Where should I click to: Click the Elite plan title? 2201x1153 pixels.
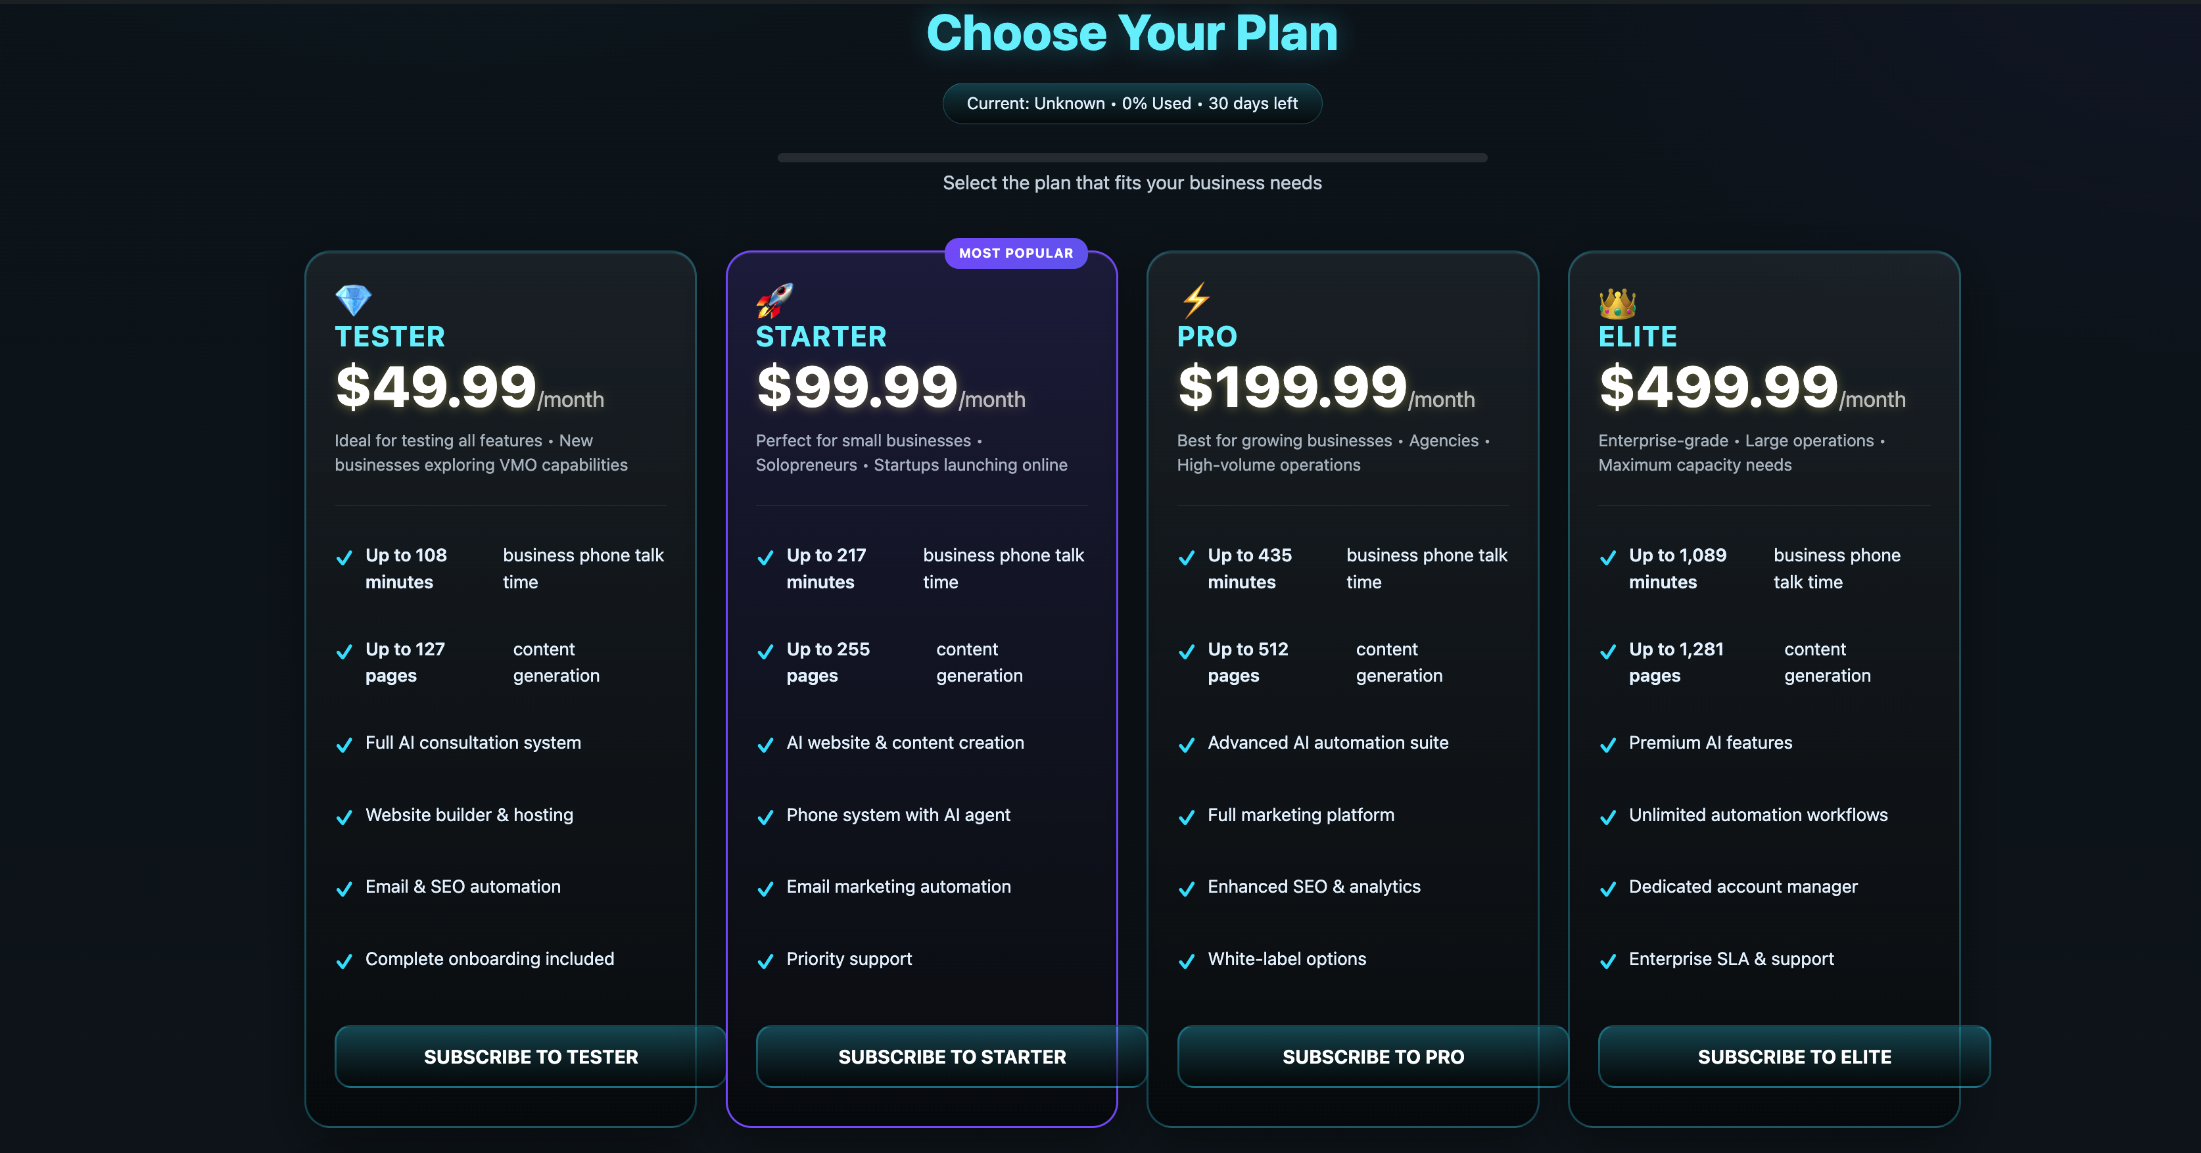(1637, 337)
